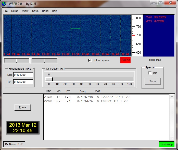This screenshot has width=178, height=150.
Task: Open the File menu
Action: point(6,11)
